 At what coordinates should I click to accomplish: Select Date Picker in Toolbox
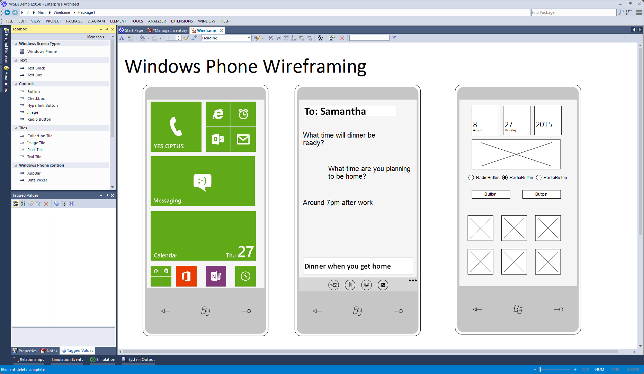tap(37, 180)
